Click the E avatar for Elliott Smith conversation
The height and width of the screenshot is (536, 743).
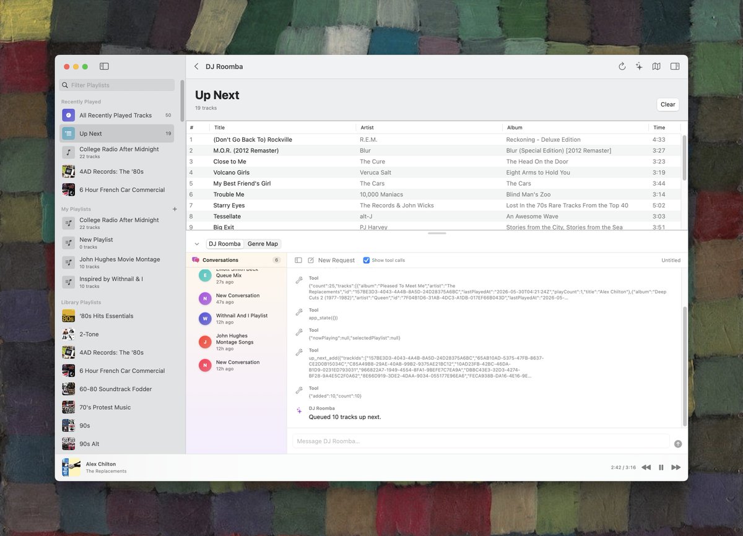click(205, 275)
